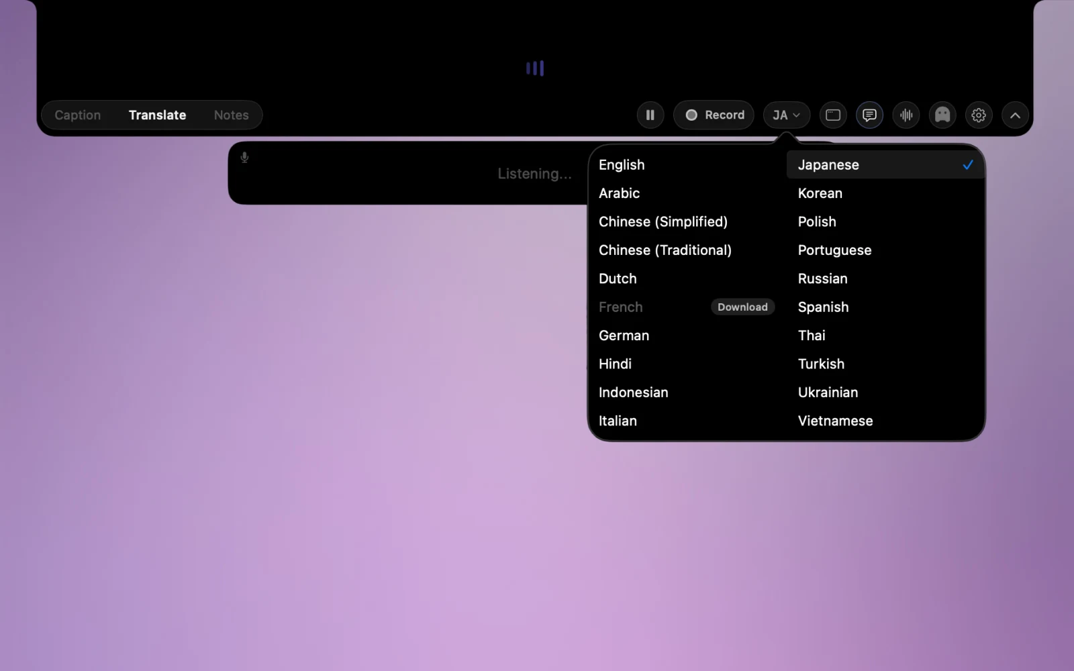Select Arabic from the language list

click(687, 193)
